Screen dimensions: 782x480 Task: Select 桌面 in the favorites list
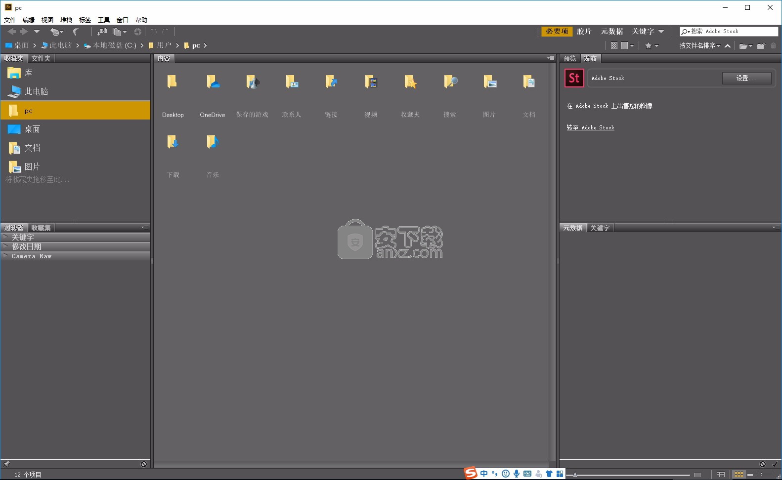coord(75,129)
